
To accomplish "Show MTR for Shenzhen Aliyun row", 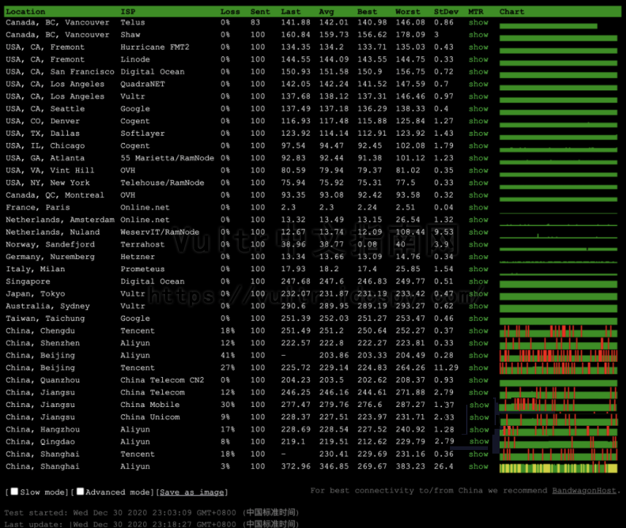I will (478, 343).
